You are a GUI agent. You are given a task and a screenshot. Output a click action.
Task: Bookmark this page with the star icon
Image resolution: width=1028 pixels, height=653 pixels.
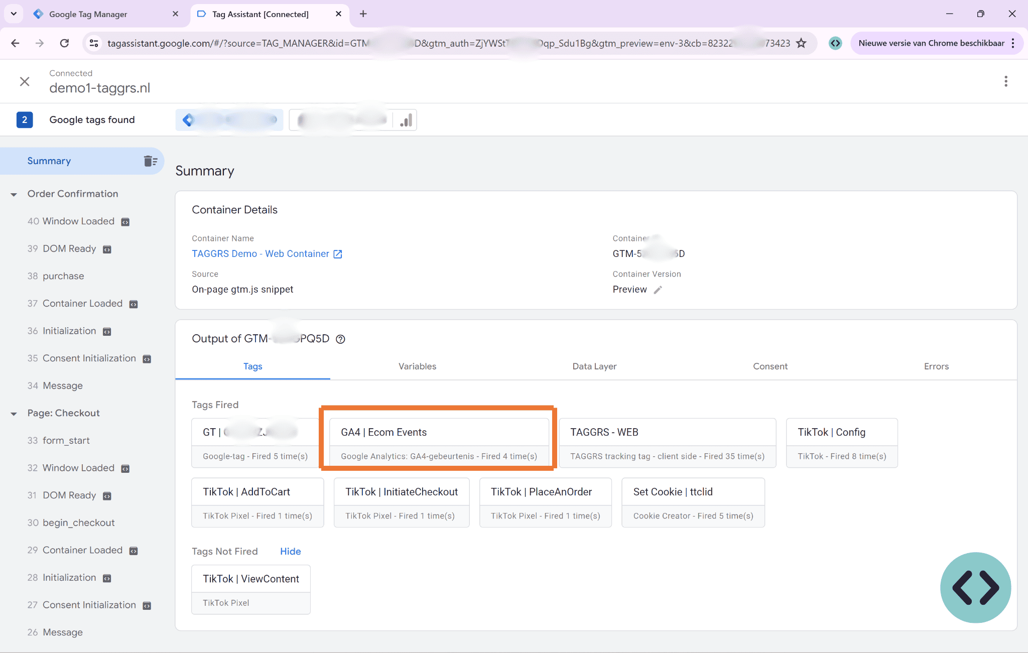click(801, 43)
